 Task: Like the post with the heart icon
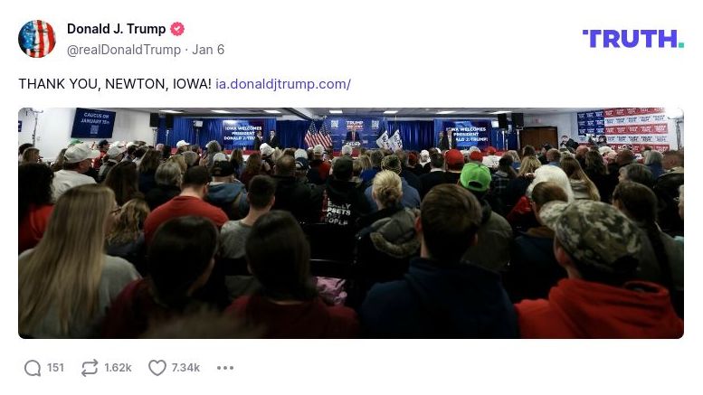(157, 368)
